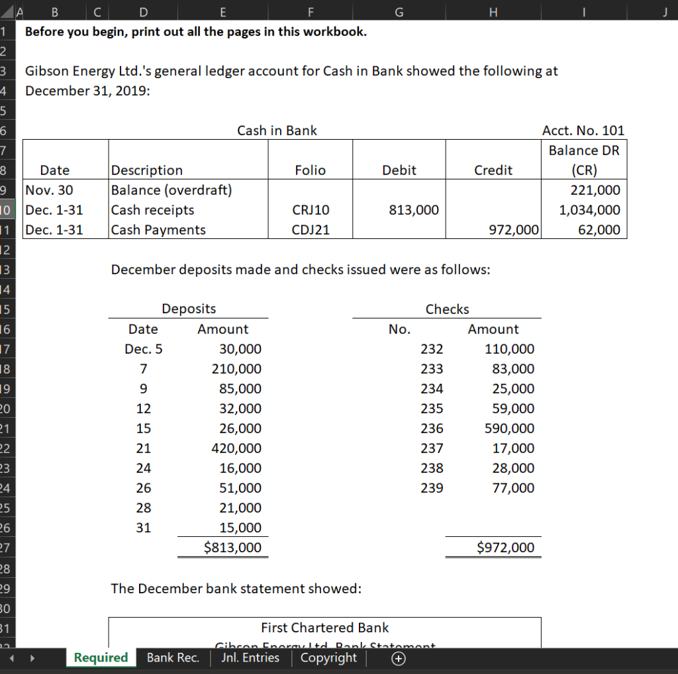This screenshot has height=674, width=678.
Task: Select column G header
Action: tap(399, 12)
